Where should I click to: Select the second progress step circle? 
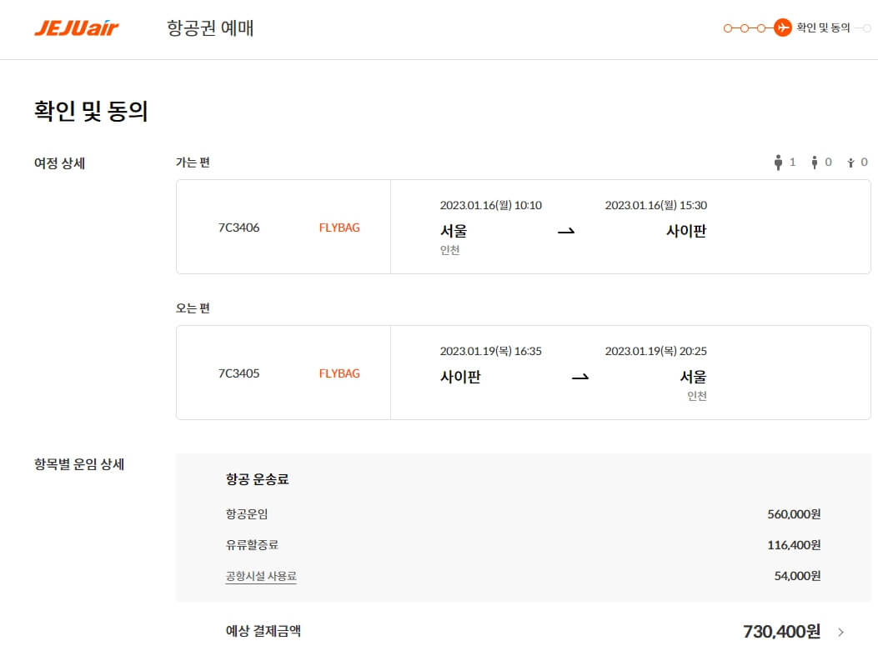[745, 28]
